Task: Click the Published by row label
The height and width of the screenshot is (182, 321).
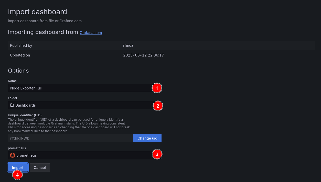Action: coord(21,45)
